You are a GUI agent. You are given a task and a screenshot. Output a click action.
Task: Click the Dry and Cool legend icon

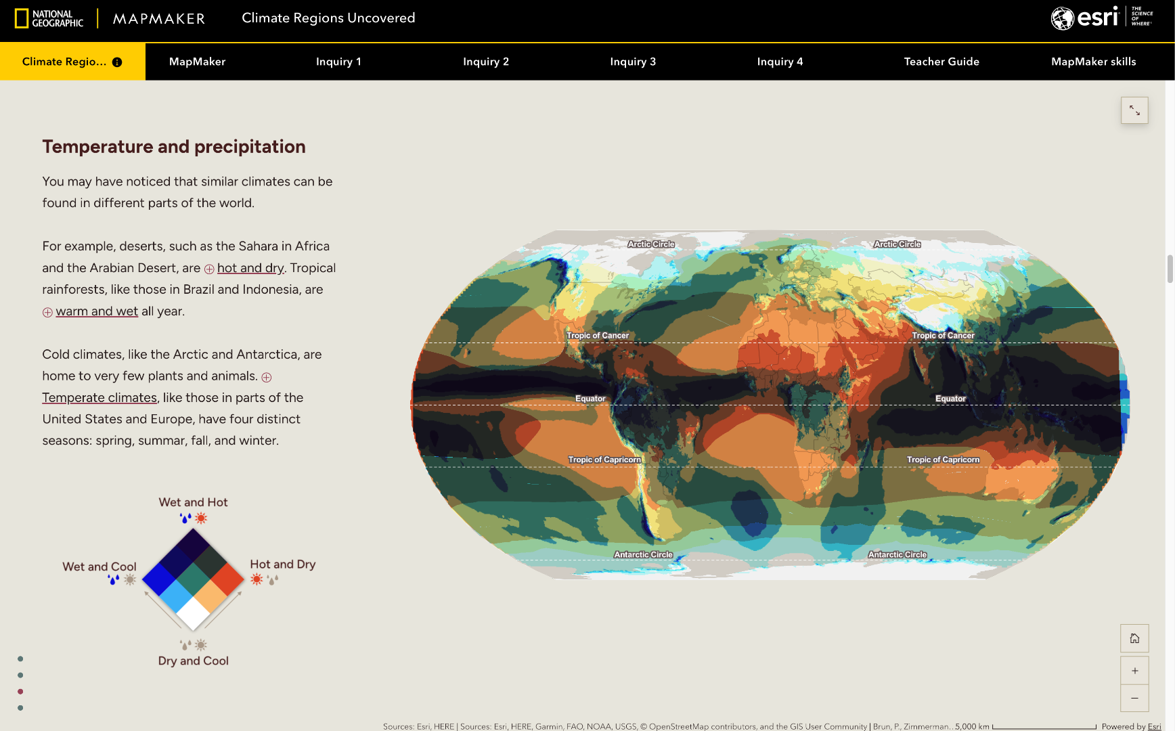coord(194,645)
